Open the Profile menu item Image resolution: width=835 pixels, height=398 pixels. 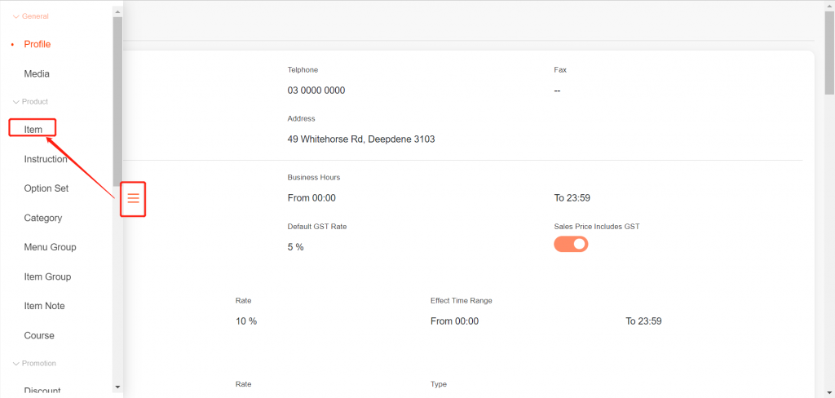(38, 44)
